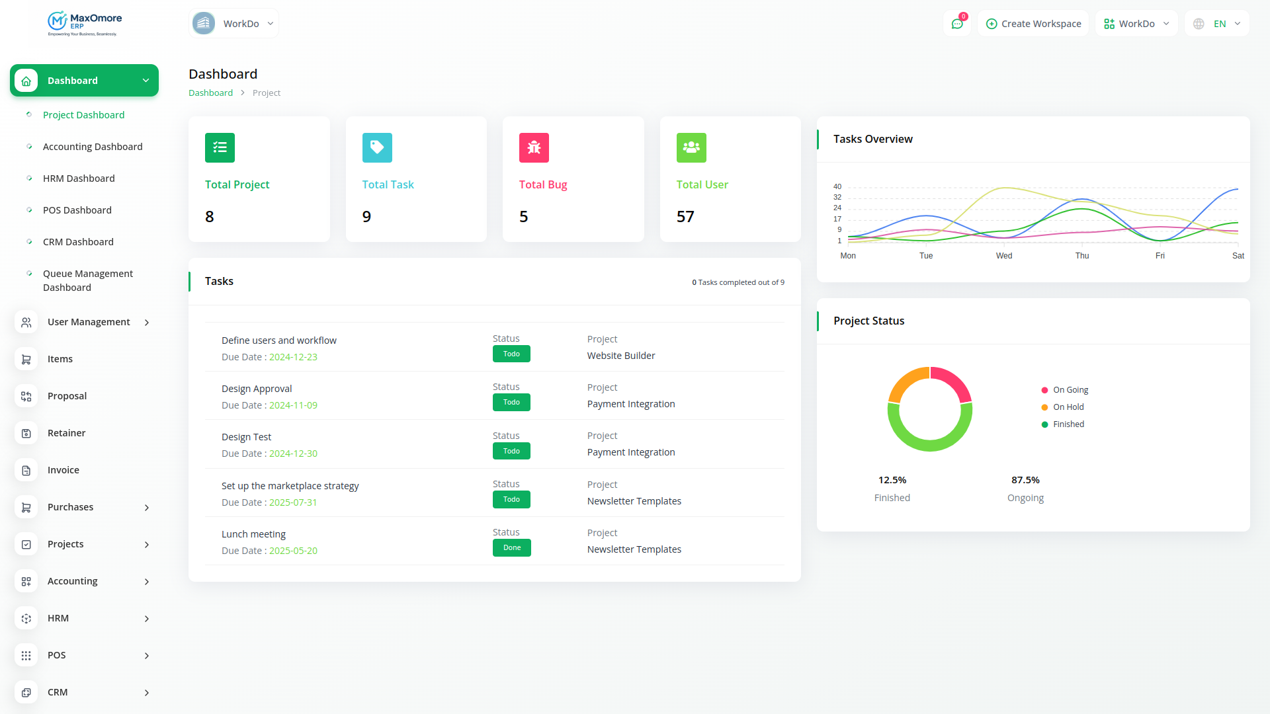1270x714 pixels.
Task: Click the Total User people icon
Action: pos(691,147)
